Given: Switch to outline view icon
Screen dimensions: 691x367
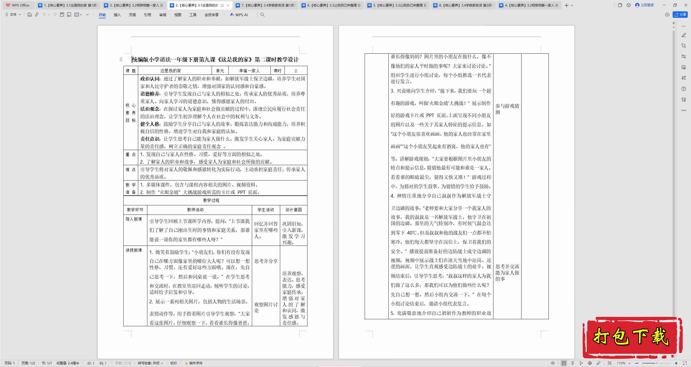Looking at the screenshot, I should click(x=572, y=363).
